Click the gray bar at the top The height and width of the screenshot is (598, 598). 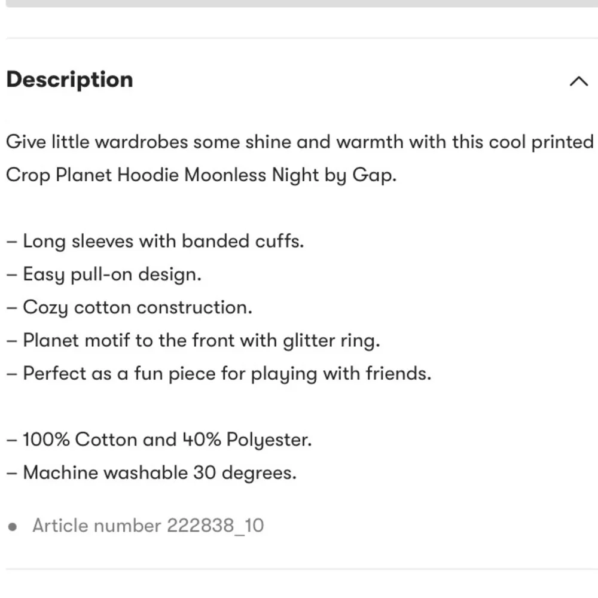point(301,3)
